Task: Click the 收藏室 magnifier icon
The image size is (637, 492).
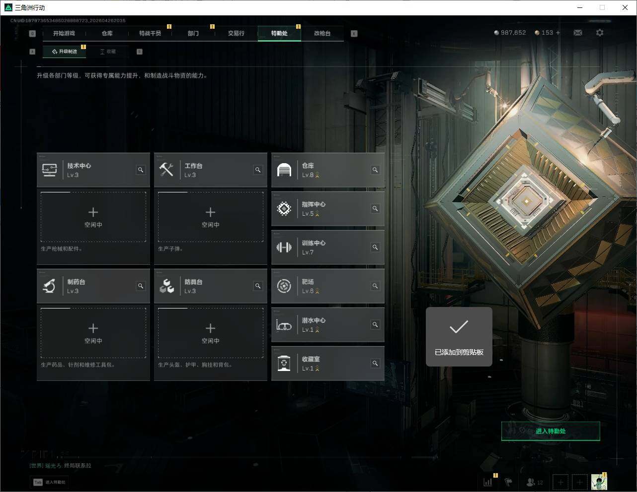Action: [x=375, y=364]
